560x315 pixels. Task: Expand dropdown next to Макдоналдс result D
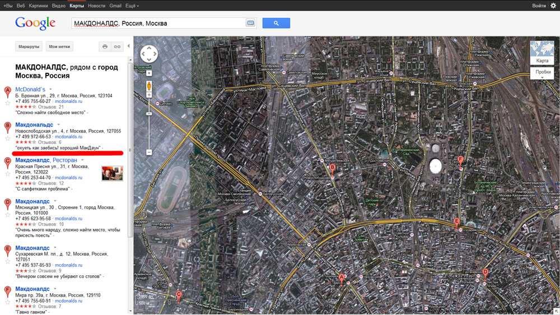[x=55, y=201]
